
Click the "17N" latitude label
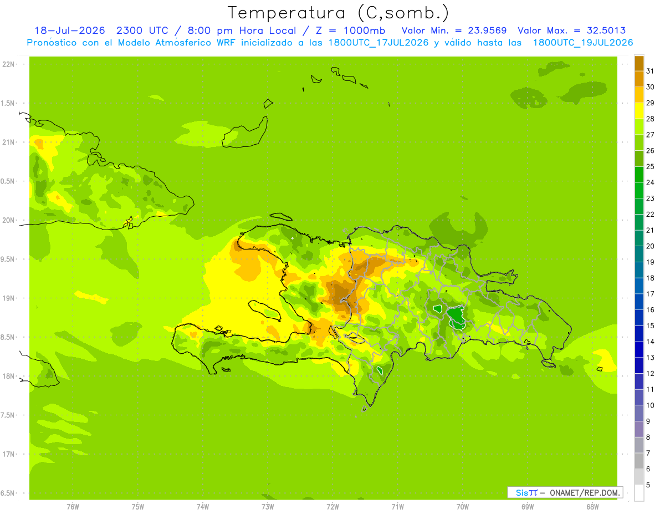[8, 454]
